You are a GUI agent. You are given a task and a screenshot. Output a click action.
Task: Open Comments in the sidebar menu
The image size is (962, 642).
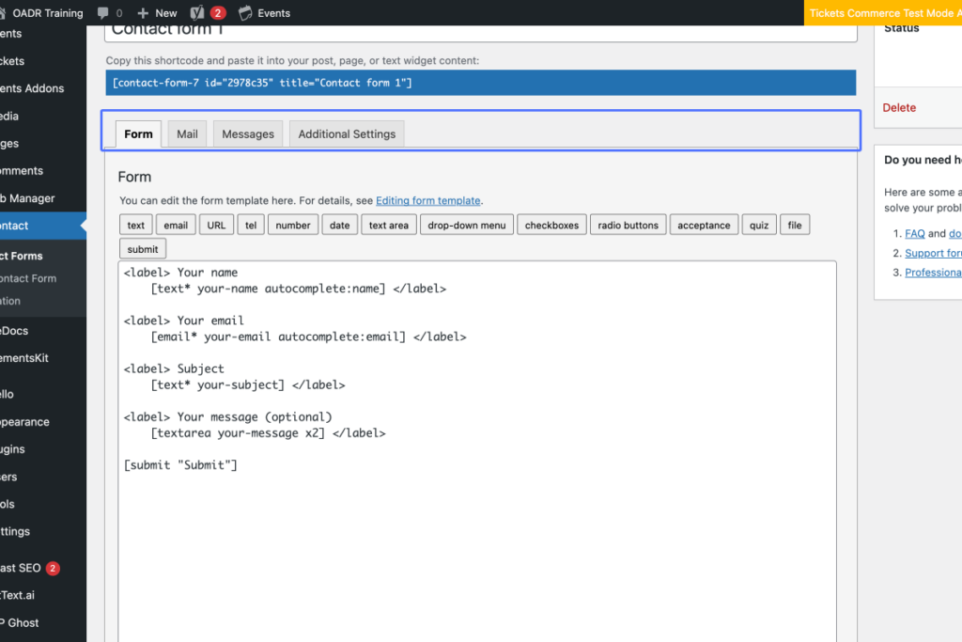22,171
